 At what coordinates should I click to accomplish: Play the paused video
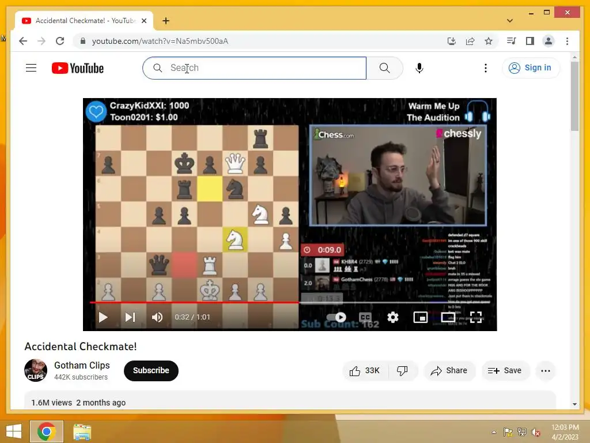click(103, 317)
